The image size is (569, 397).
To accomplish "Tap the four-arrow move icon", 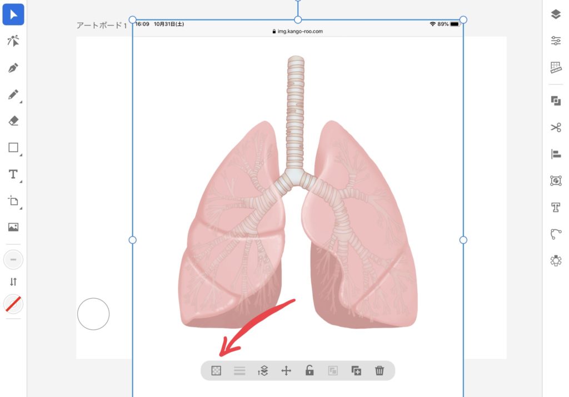I will point(286,370).
